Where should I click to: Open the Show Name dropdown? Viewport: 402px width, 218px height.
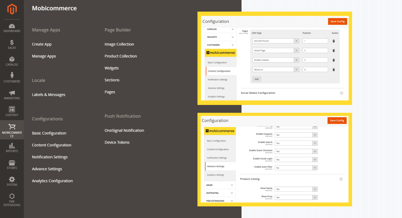click(296, 189)
